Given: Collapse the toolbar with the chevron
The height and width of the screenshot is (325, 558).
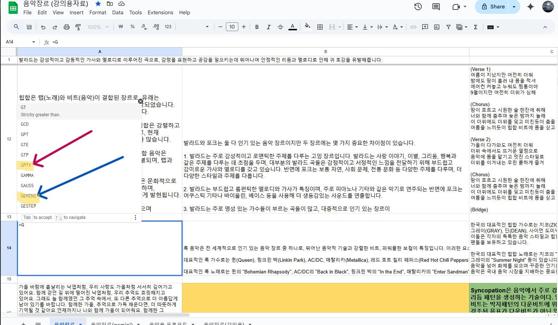Looking at the screenshot, I should click(545, 27).
